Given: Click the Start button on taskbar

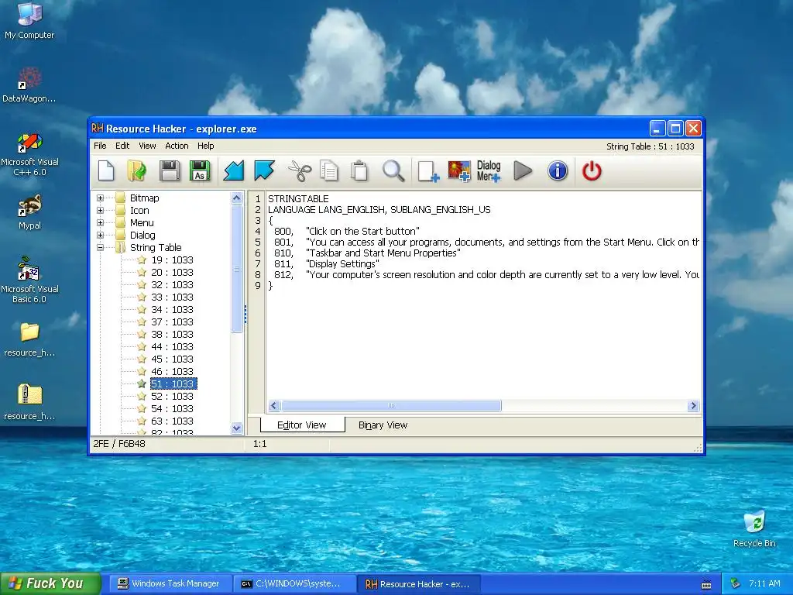Looking at the screenshot, I should point(50,583).
